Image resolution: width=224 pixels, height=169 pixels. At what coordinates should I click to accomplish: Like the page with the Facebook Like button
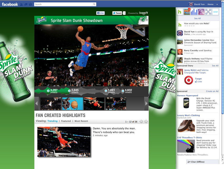100,13
